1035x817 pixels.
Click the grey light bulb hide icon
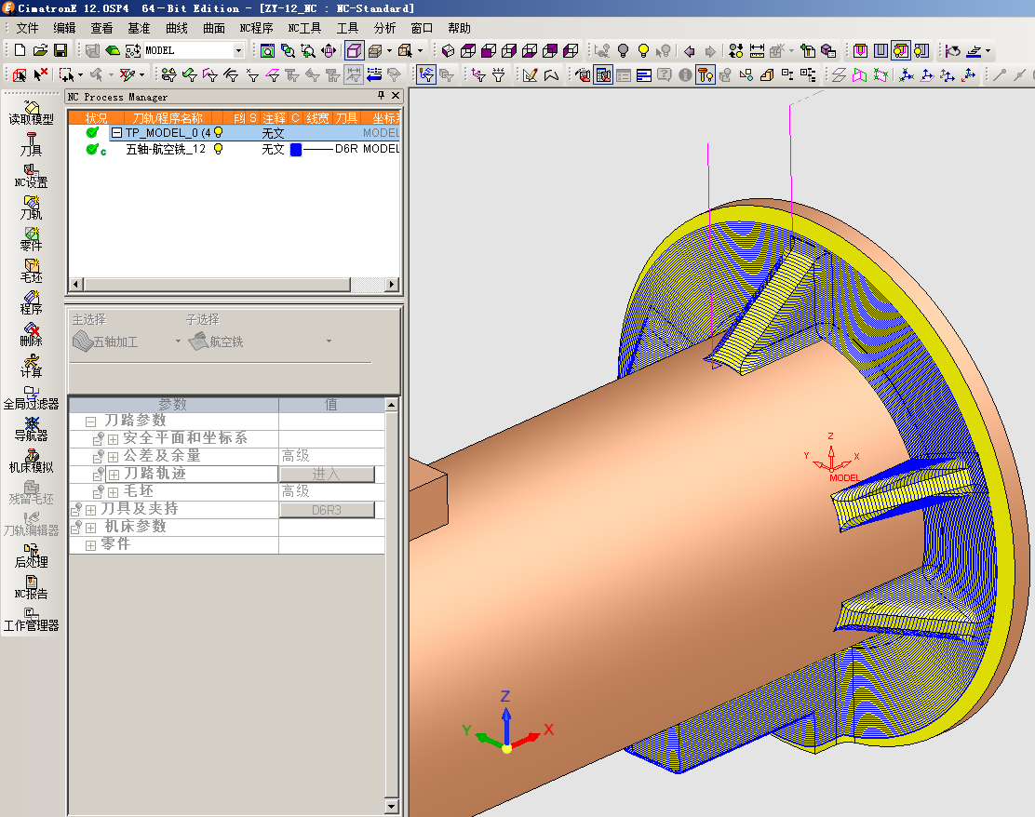tap(623, 51)
